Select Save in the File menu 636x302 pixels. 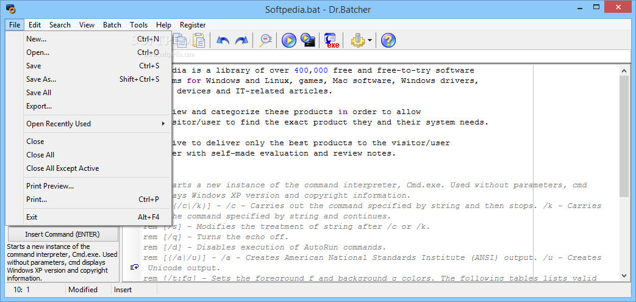pyautogui.click(x=89, y=66)
